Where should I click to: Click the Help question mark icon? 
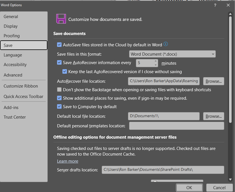click(x=215, y=5)
